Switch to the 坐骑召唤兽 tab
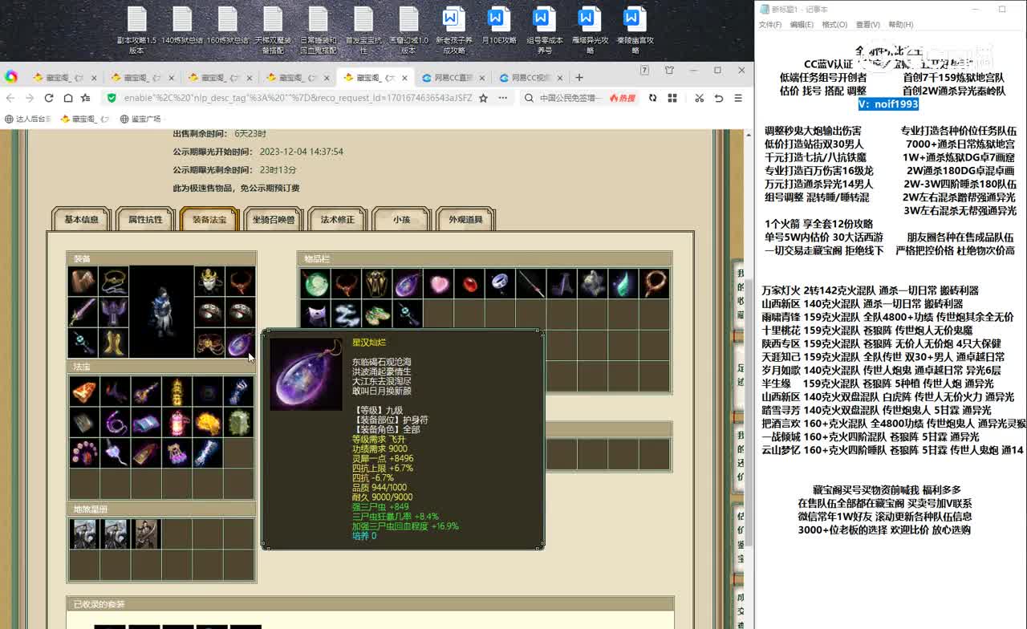 click(x=274, y=219)
